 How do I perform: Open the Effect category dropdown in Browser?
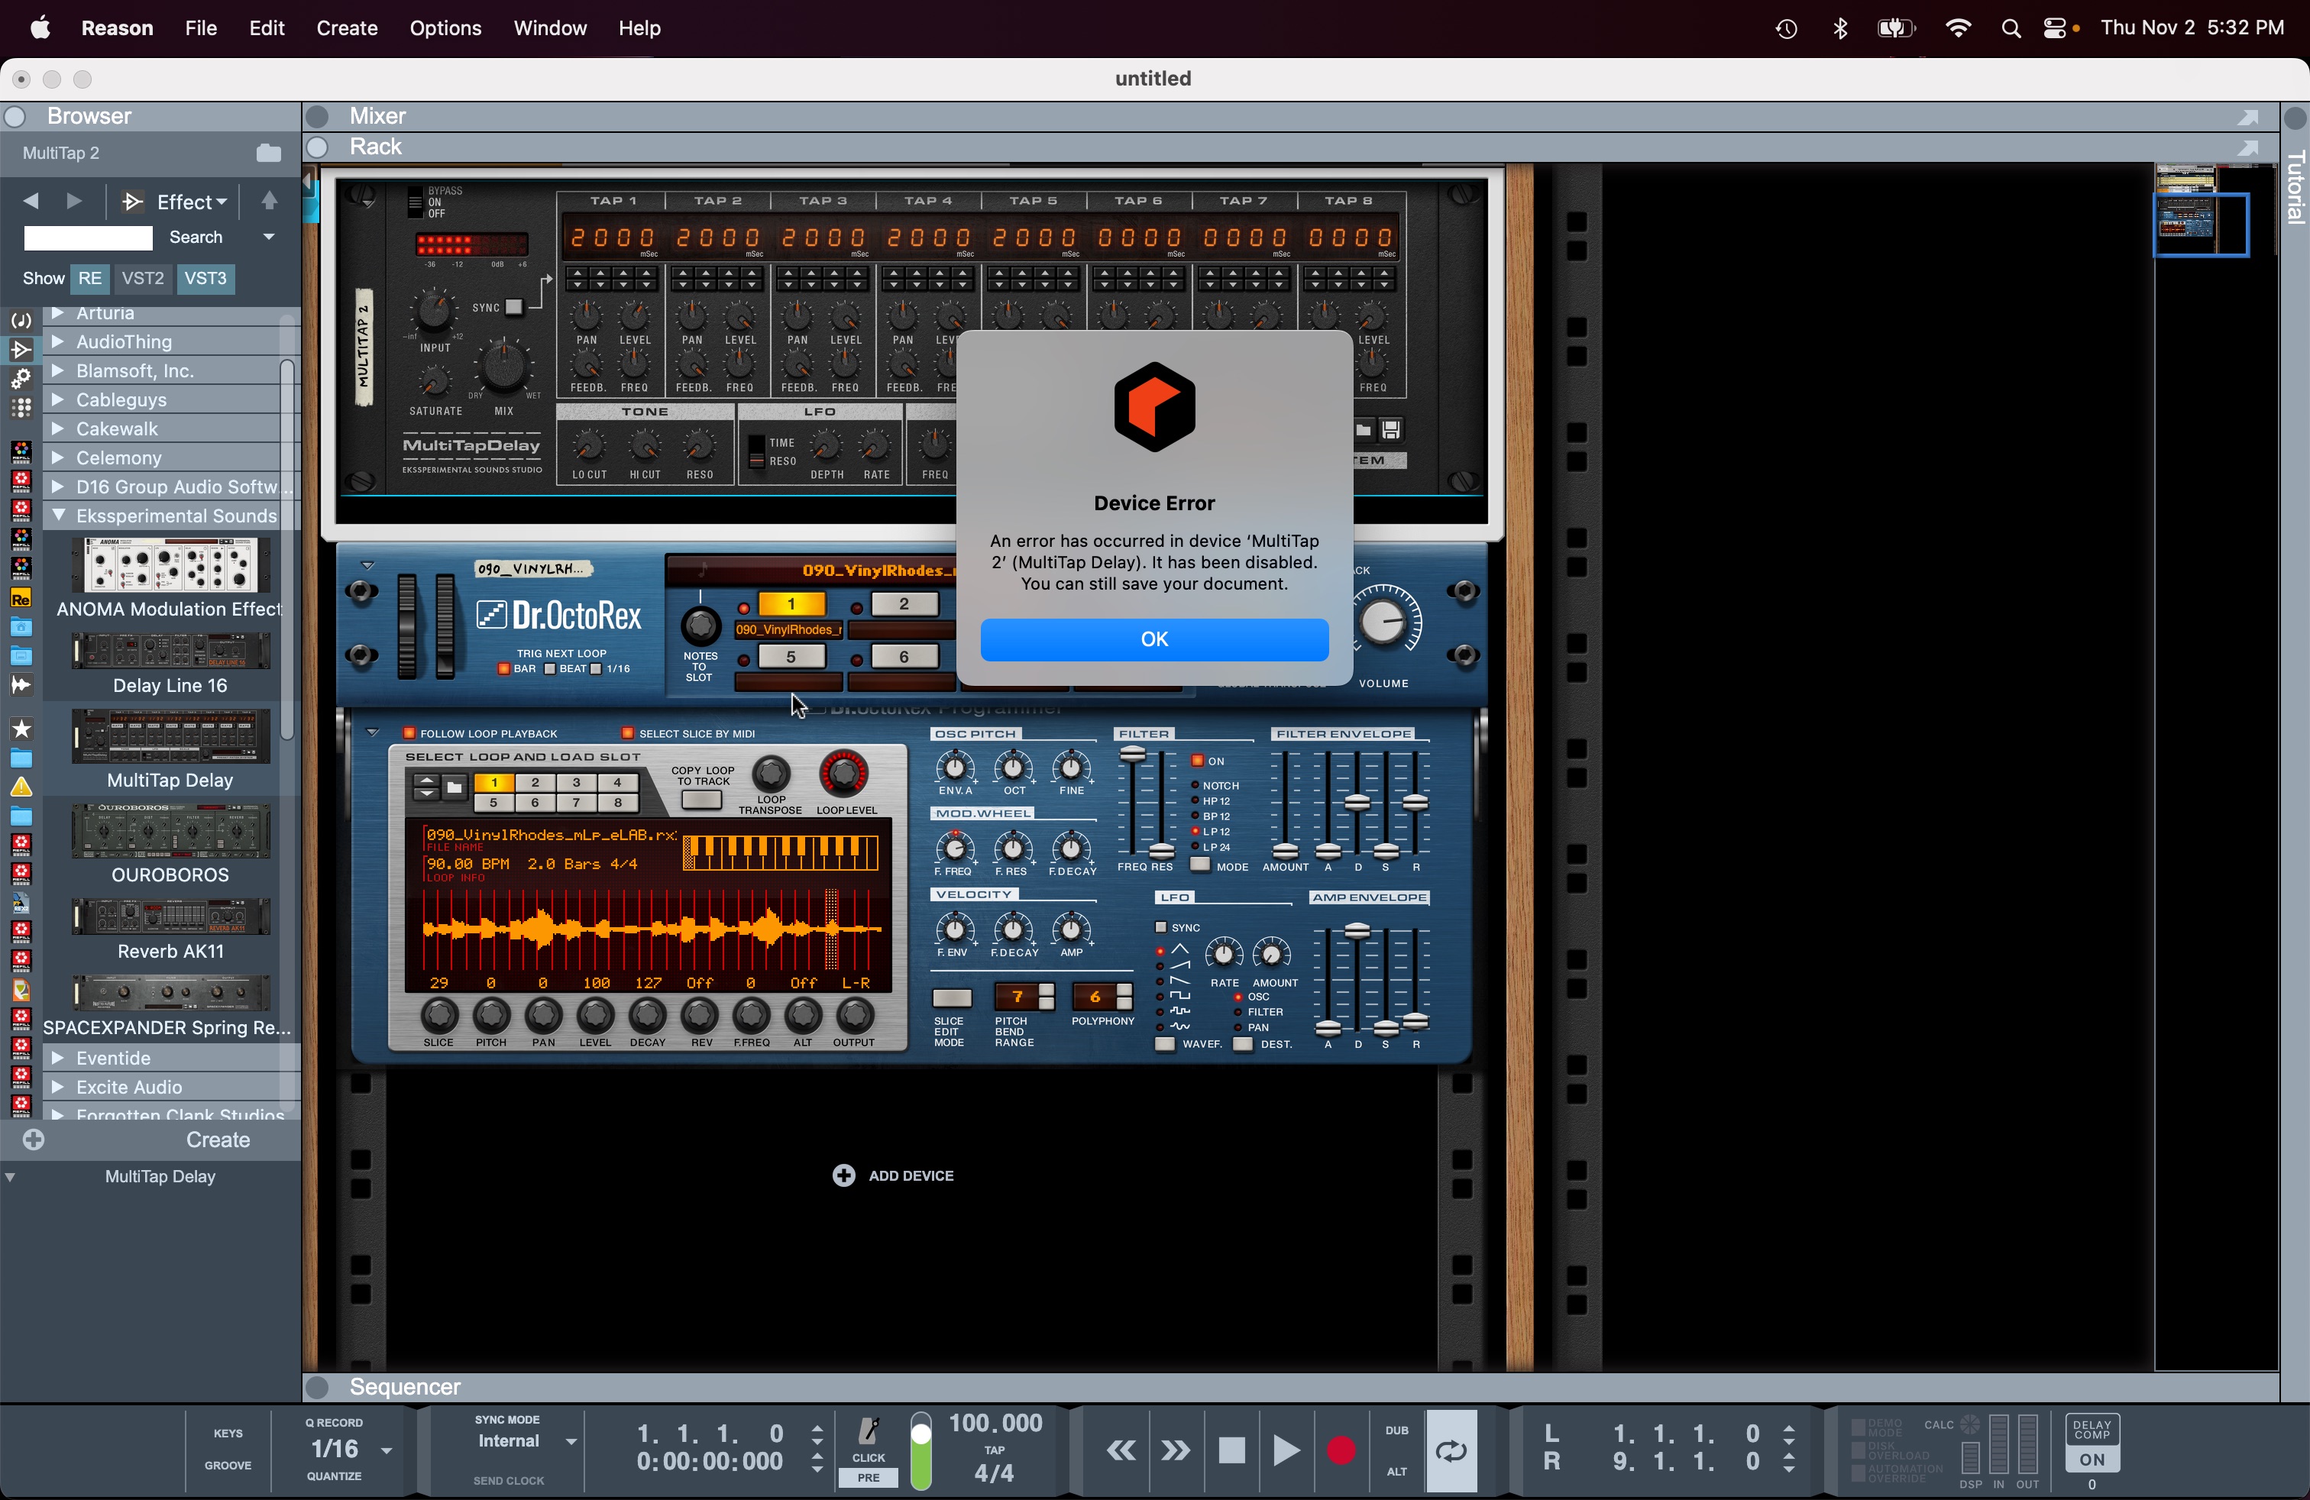click(x=191, y=202)
